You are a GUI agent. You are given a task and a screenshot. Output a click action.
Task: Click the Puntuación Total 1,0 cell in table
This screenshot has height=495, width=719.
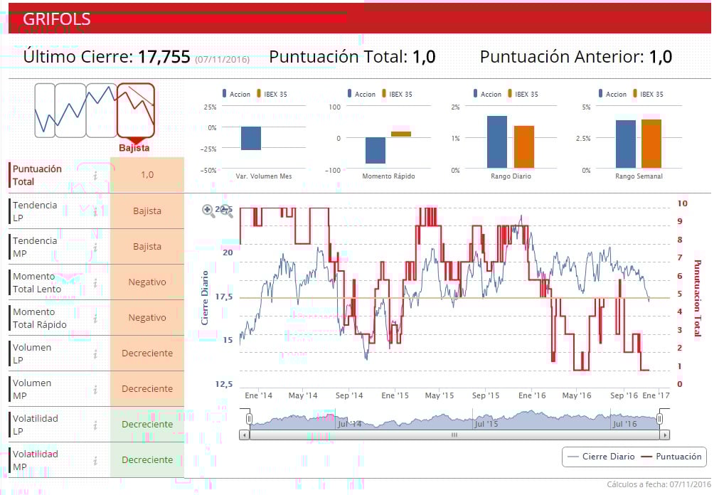click(147, 175)
